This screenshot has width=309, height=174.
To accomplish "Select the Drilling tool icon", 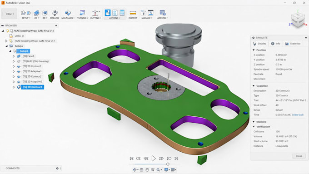I will point(55,13).
